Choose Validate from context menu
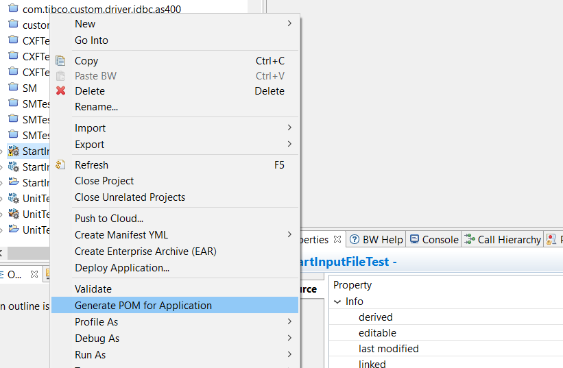 (x=93, y=289)
